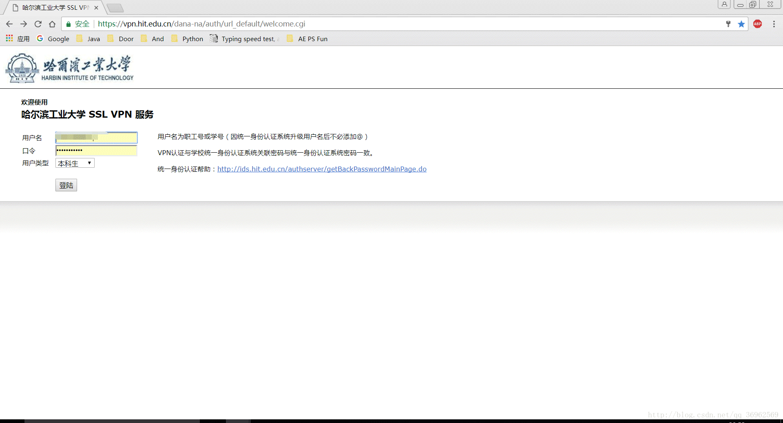This screenshot has height=423, width=783.
Task: Open the AE PS Fun bookmark folder
Action: tap(307, 39)
